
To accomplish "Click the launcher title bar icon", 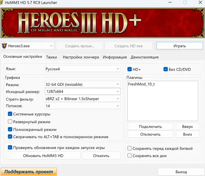I will (1, 2).
